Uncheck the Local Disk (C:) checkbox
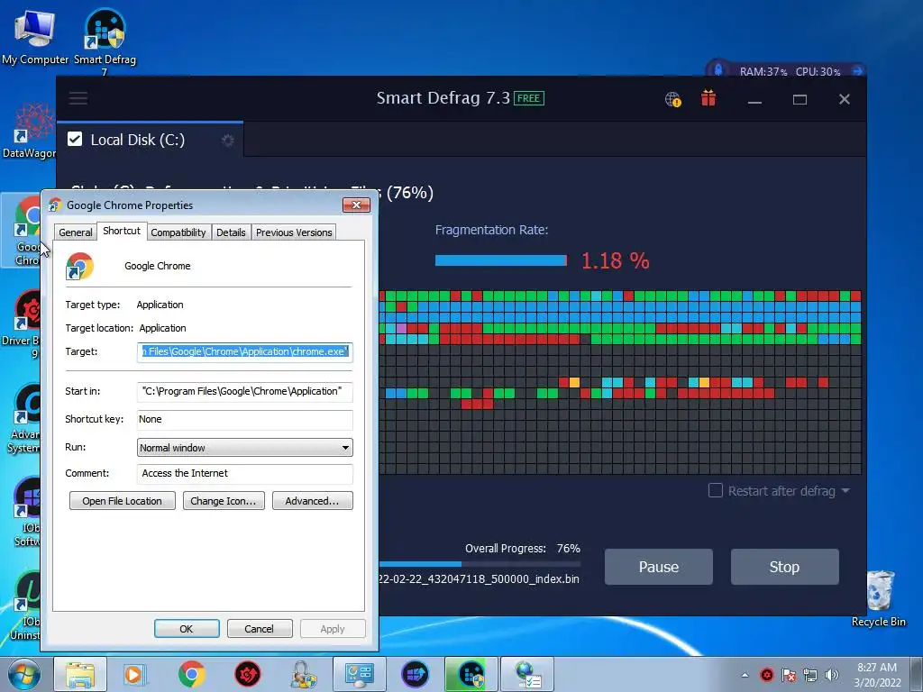The height and width of the screenshot is (692, 923). pyautogui.click(x=75, y=140)
